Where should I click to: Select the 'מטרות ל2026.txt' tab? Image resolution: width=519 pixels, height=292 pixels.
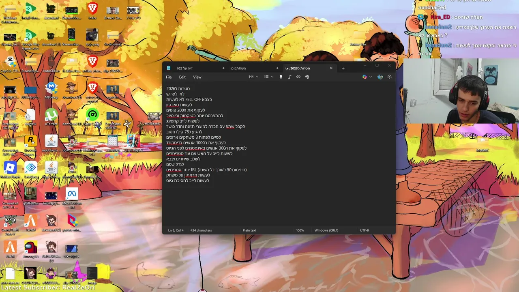point(298,68)
